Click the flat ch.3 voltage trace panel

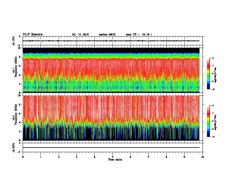click(x=113, y=148)
